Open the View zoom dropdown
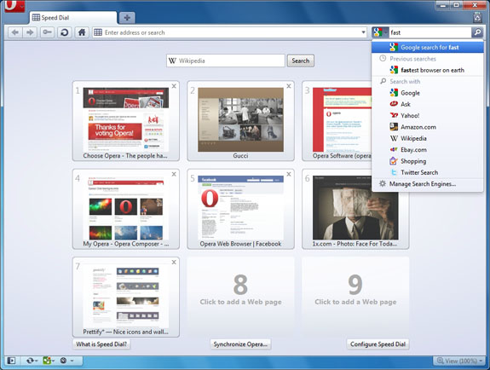The width and height of the screenshot is (490, 370). click(x=459, y=361)
